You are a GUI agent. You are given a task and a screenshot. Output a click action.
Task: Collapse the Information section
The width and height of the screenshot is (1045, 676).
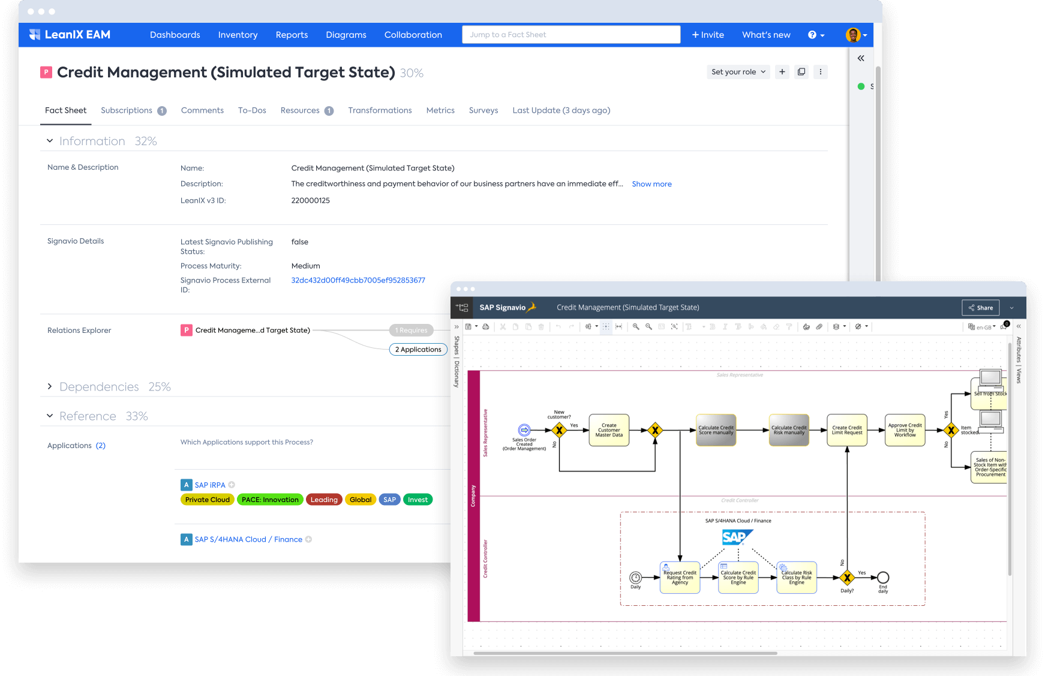[50, 141]
